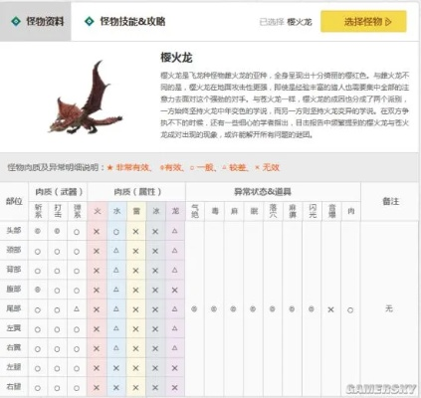Click the 腹部 row 龙 × cell

click(175, 291)
